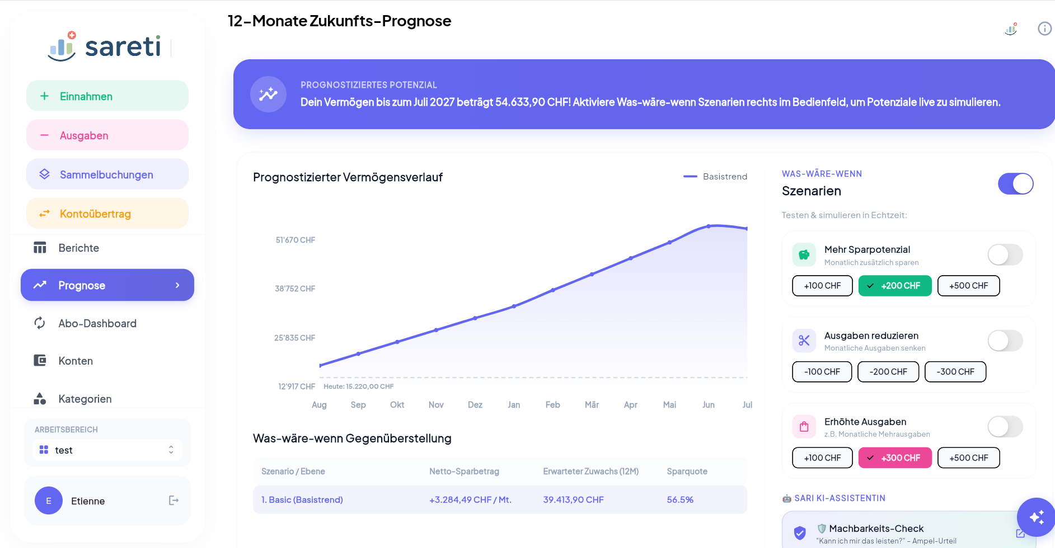
Task: Open Machbarkeits-Check external link icon
Action: [1020, 533]
